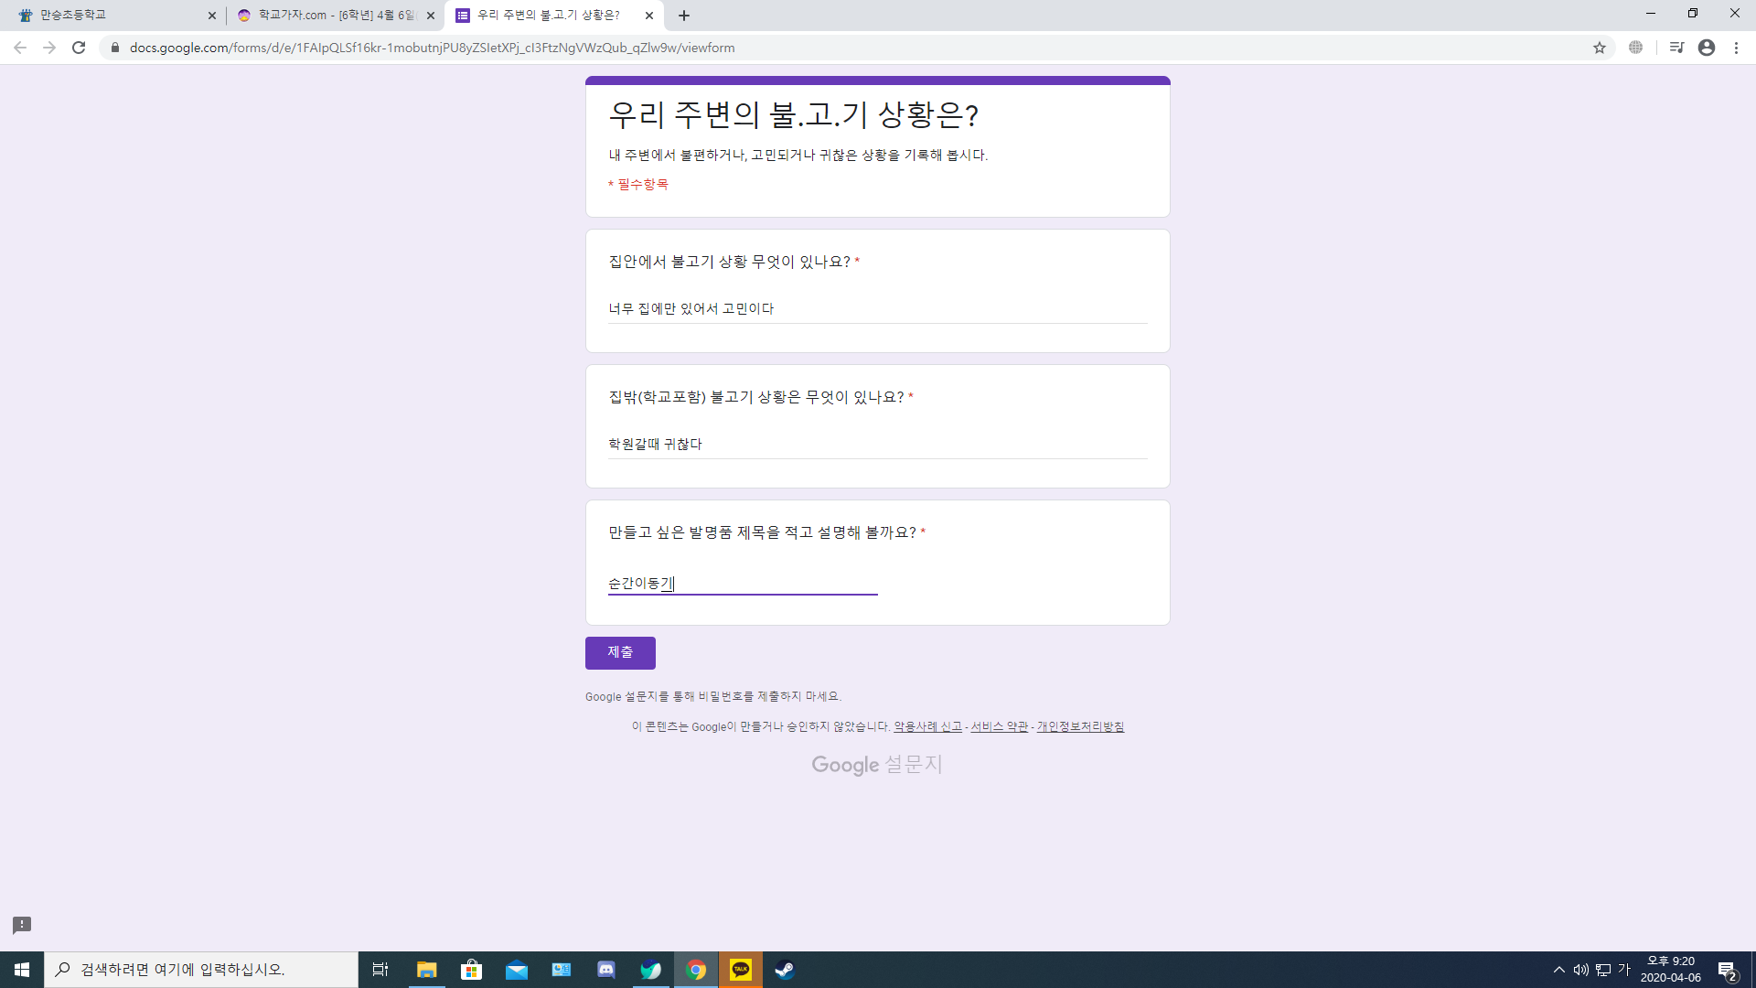Open Windows Start menu
The width and height of the screenshot is (1756, 988).
(22, 970)
